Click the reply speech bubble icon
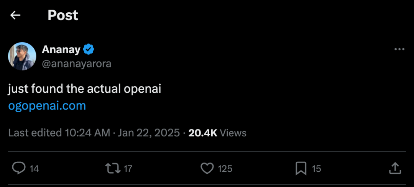The width and height of the screenshot is (414, 187). point(19,168)
